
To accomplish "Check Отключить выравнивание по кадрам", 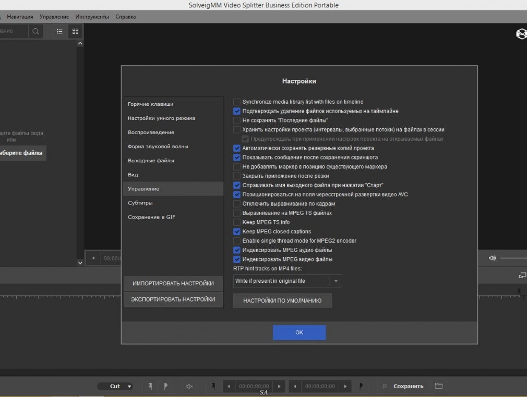I will pos(236,203).
